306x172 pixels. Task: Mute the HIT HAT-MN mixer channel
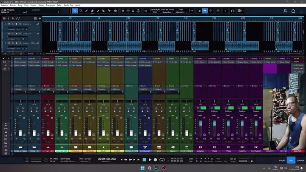45,108
